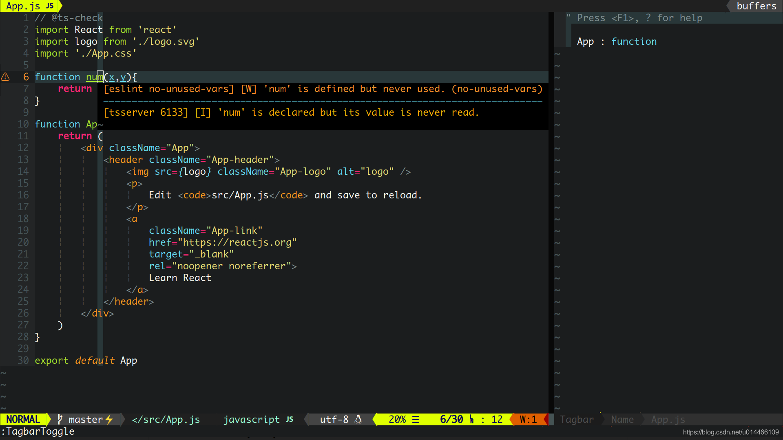Click the hamburger lines icon after 20%
Viewport: 783px width, 440px height.
[416, 419]
